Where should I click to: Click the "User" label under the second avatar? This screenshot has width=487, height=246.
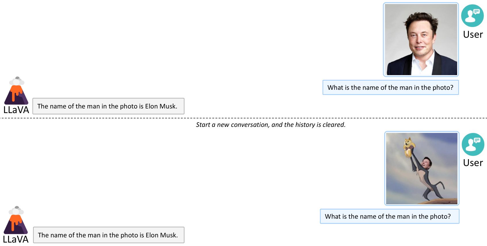(x=473, y=163)
